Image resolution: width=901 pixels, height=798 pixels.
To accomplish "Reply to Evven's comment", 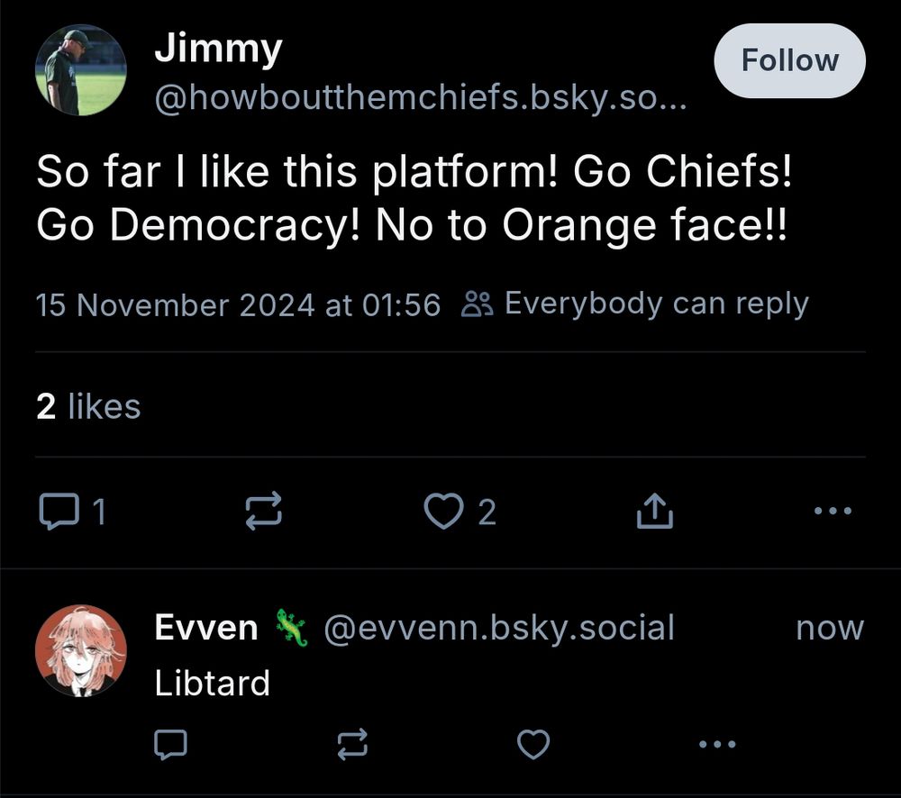I will click(x=170, y=744).
